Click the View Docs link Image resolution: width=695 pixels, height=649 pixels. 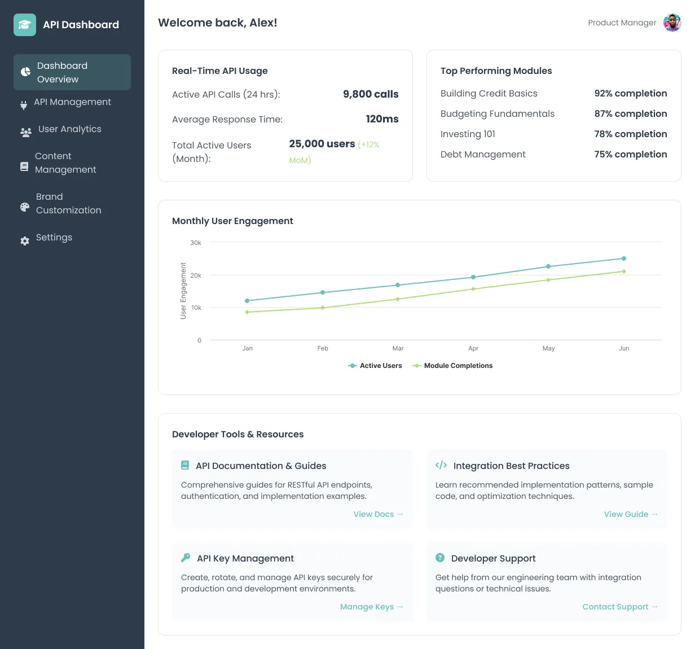(x=379, y=514)
